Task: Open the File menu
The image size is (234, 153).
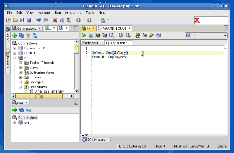Action: click(x=10, y=13)
